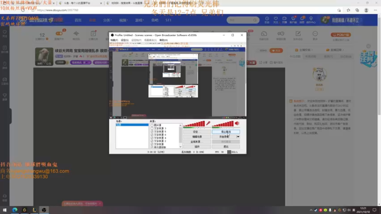The width and height of the screenshot is (381, 214).
Task: Click the sources list scroll-down arrow
Action: point(180,147)
